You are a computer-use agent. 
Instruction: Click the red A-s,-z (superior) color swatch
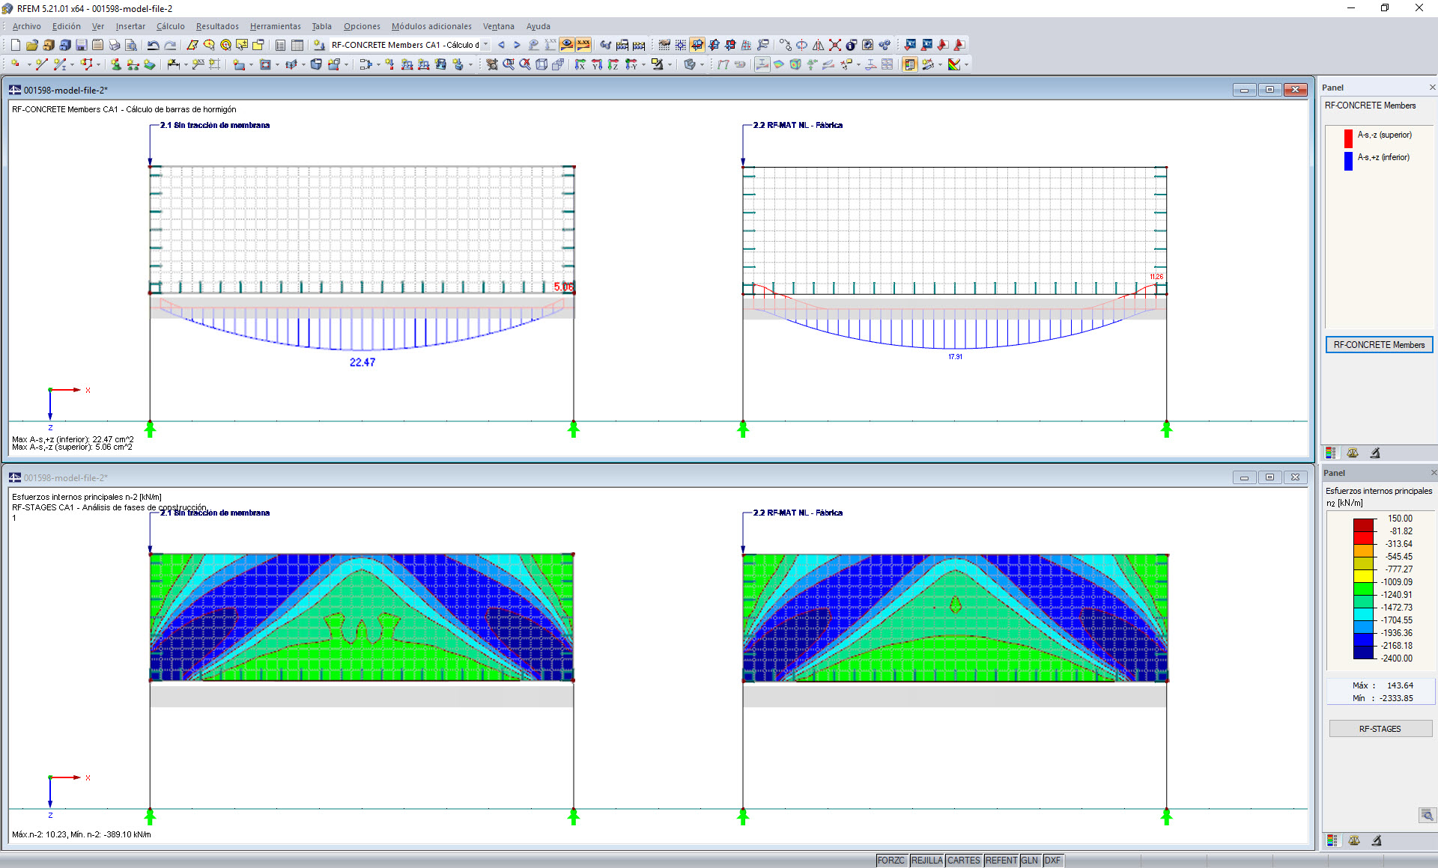click(x=1348, y=137)
